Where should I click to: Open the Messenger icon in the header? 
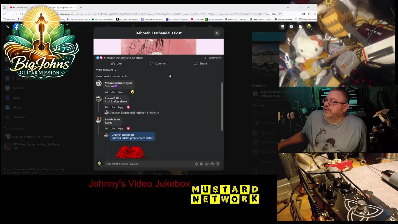(x=291, y=27)
